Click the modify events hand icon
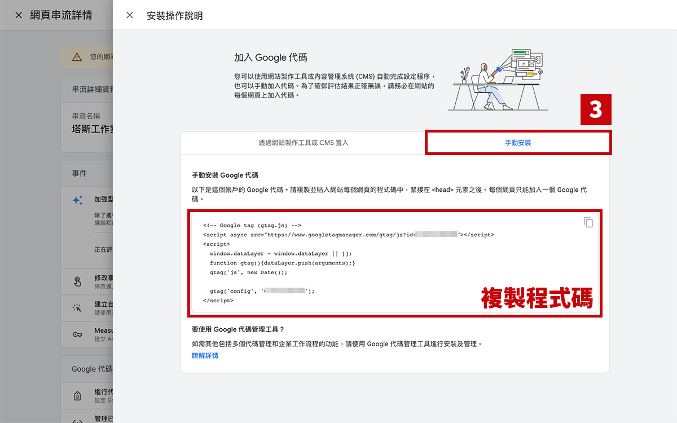Screen dimensions: 677x423 click(77, 282)
